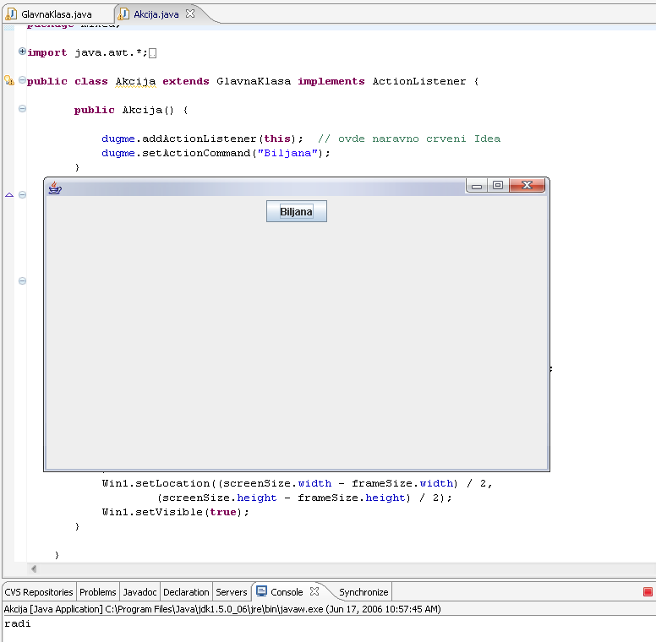Close the Akcija.java tab
This screenshot has height=642, width=656.
click(x=190, y=14)
